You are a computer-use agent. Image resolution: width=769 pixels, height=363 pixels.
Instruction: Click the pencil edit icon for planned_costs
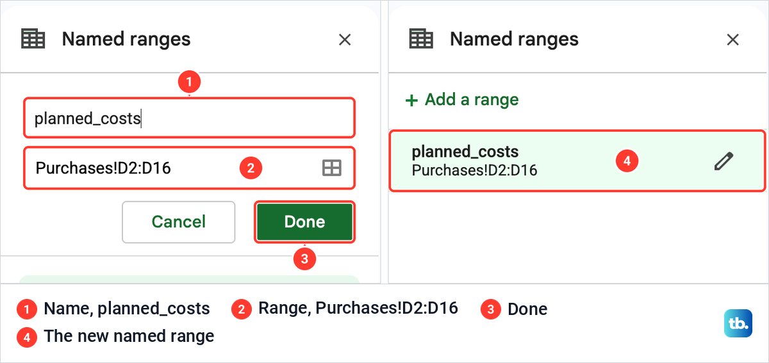pos(724,161)
